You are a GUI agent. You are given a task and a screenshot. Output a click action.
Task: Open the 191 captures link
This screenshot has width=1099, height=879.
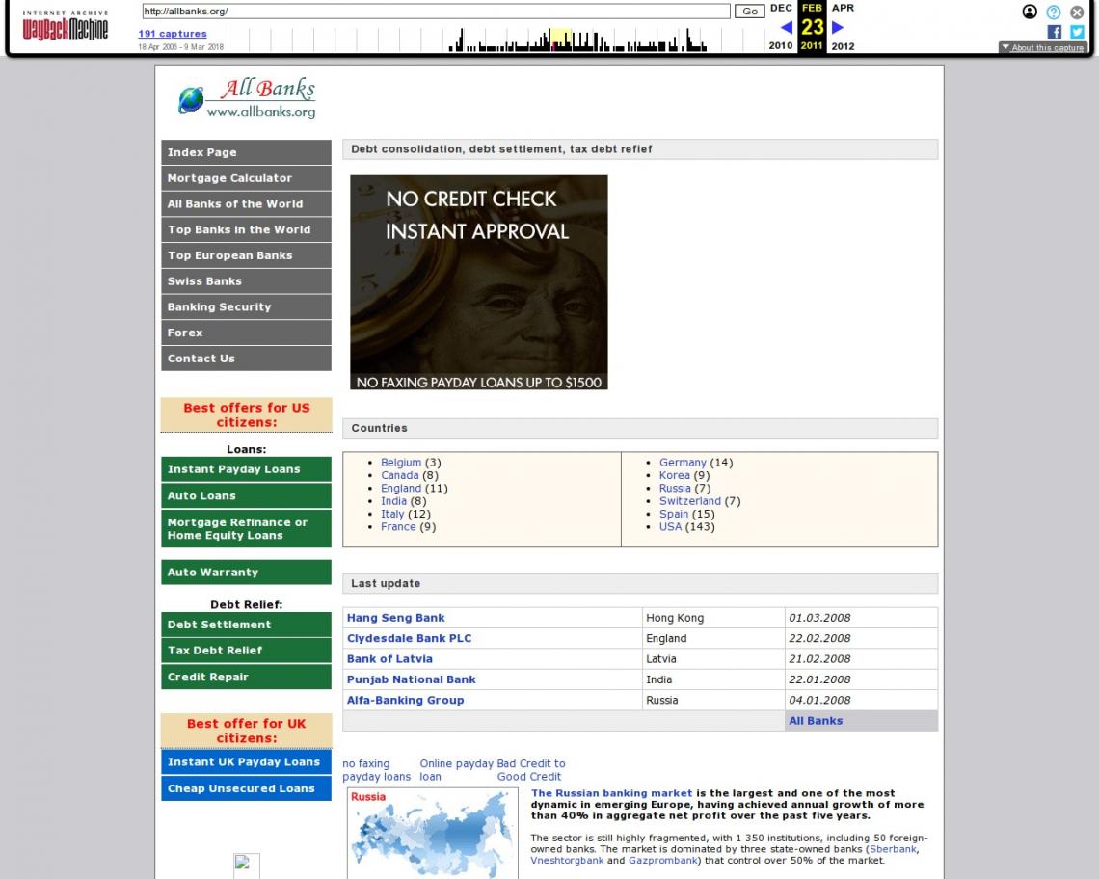(173, 34)
